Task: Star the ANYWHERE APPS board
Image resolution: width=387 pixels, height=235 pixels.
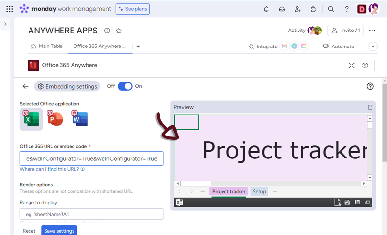Action: point(119,31)
